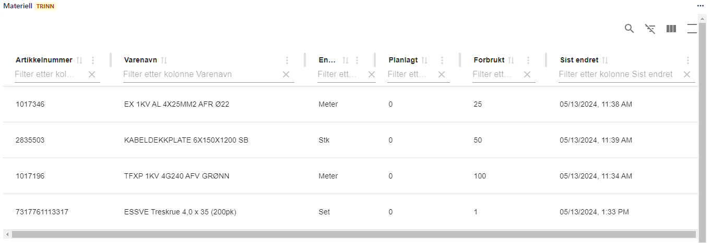Change row density using the lines icon
Image resolution: width=712 pixels, height=243 pixels.
(x=692, y=29)
